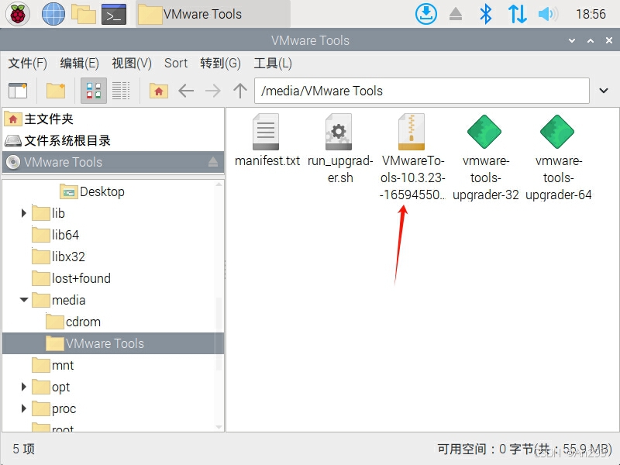Go back with the left arrow
This screenshot has height=465, width=620.
pos(186,91)
